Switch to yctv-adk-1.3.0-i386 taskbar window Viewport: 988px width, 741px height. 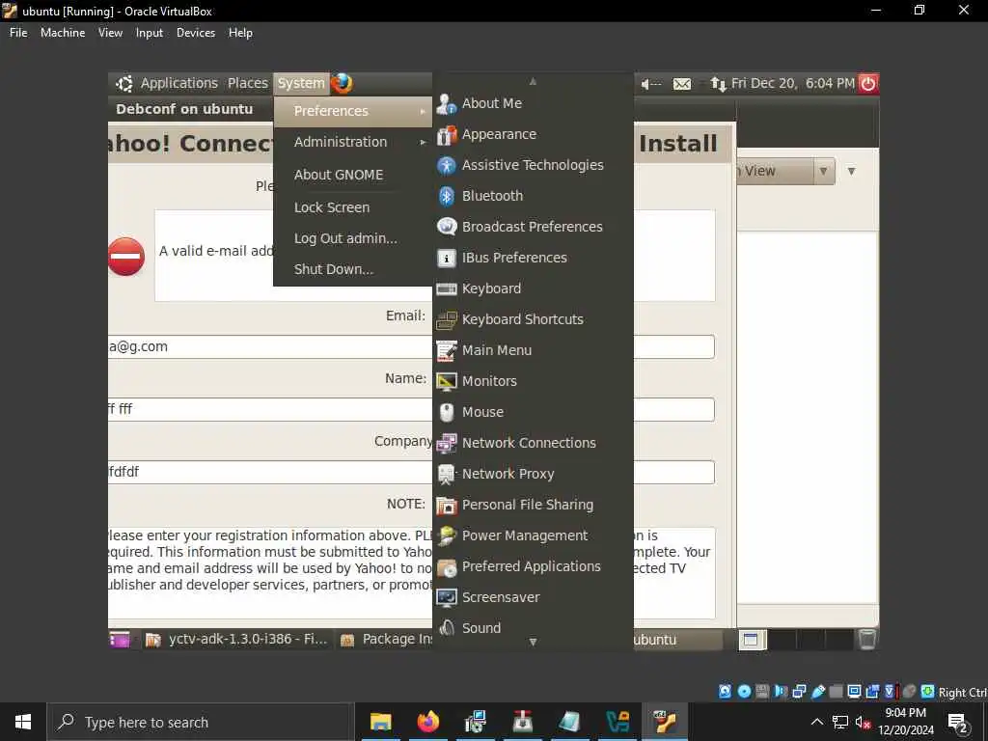click(235, 640)
